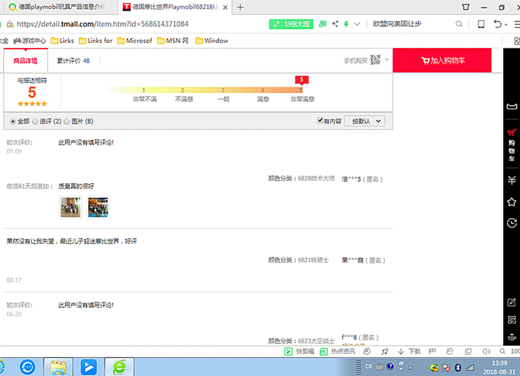Click the favorites star icon in sidebar

click(x=512, y=202)
